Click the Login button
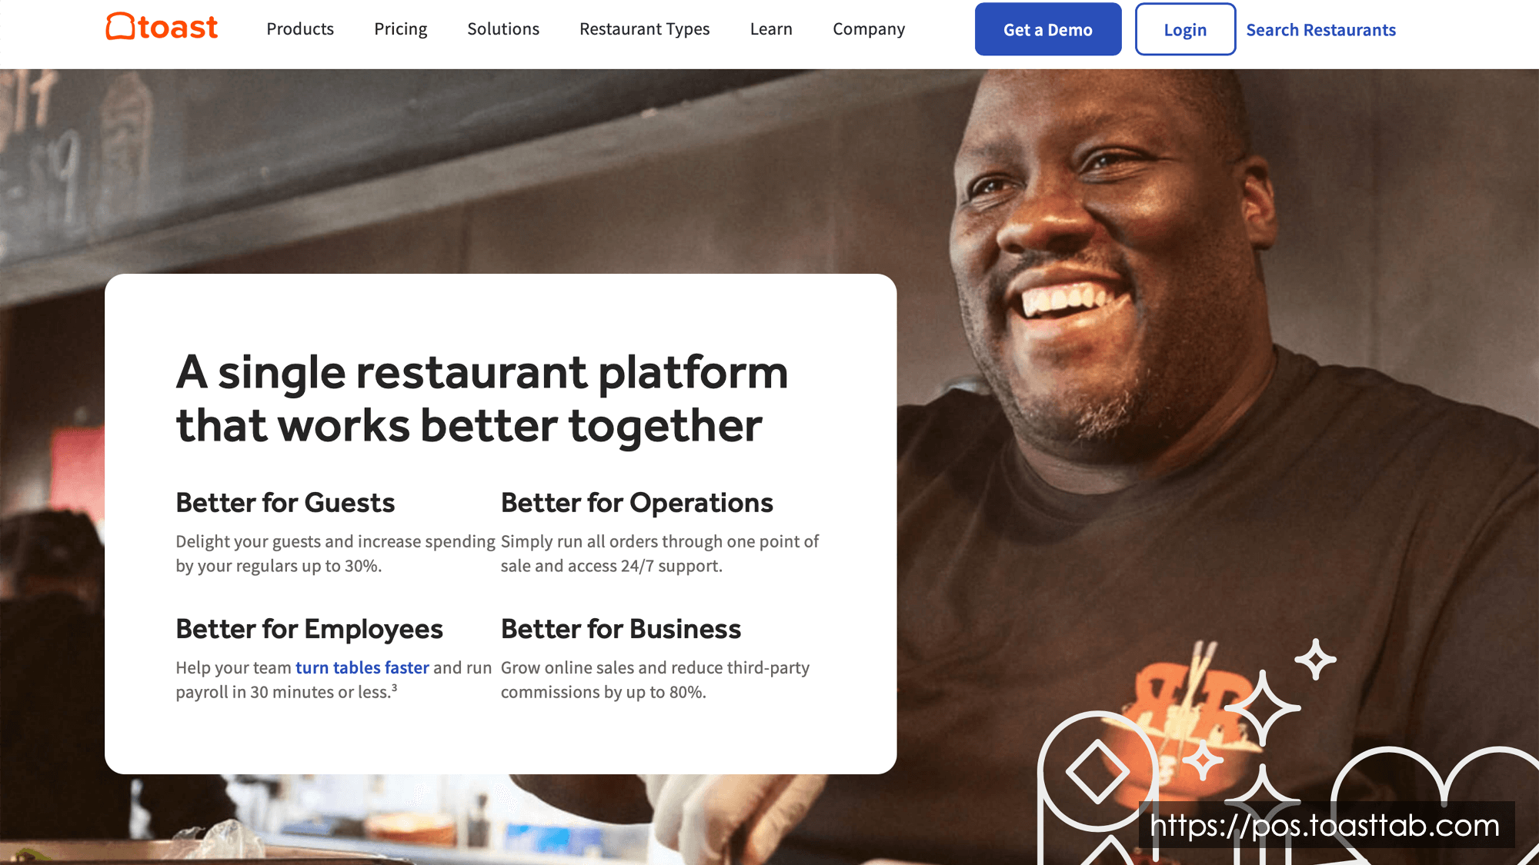1539x865 pixels. 1185,29
